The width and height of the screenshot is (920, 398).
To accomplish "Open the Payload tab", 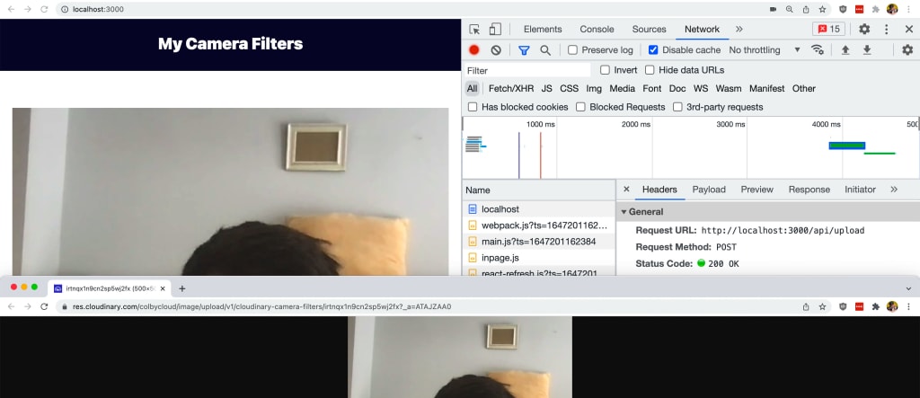I will (x=709, y=189).
